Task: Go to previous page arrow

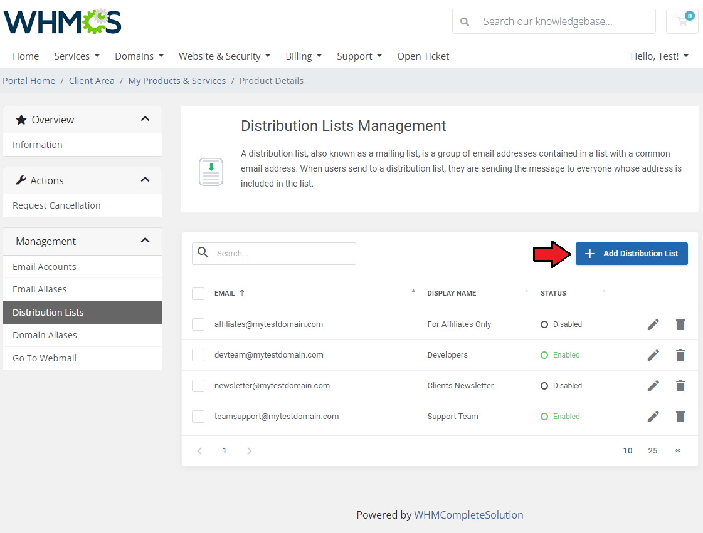Action: tap(199, 450)
